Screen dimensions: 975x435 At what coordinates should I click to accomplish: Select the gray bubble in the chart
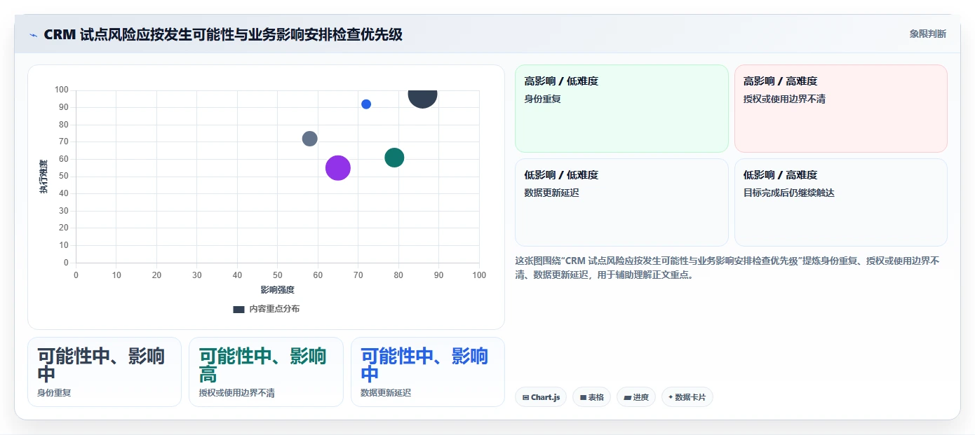(x=310, y=139)
